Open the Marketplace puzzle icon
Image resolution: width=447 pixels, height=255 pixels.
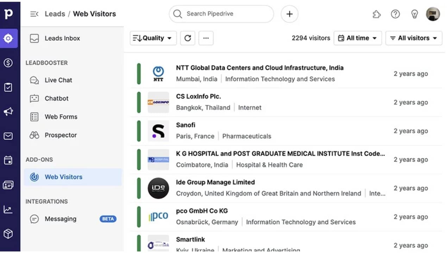click(376, 14)
